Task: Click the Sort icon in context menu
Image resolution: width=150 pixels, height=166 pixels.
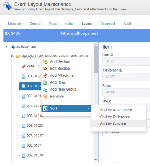Action: [x=45, y=108]
